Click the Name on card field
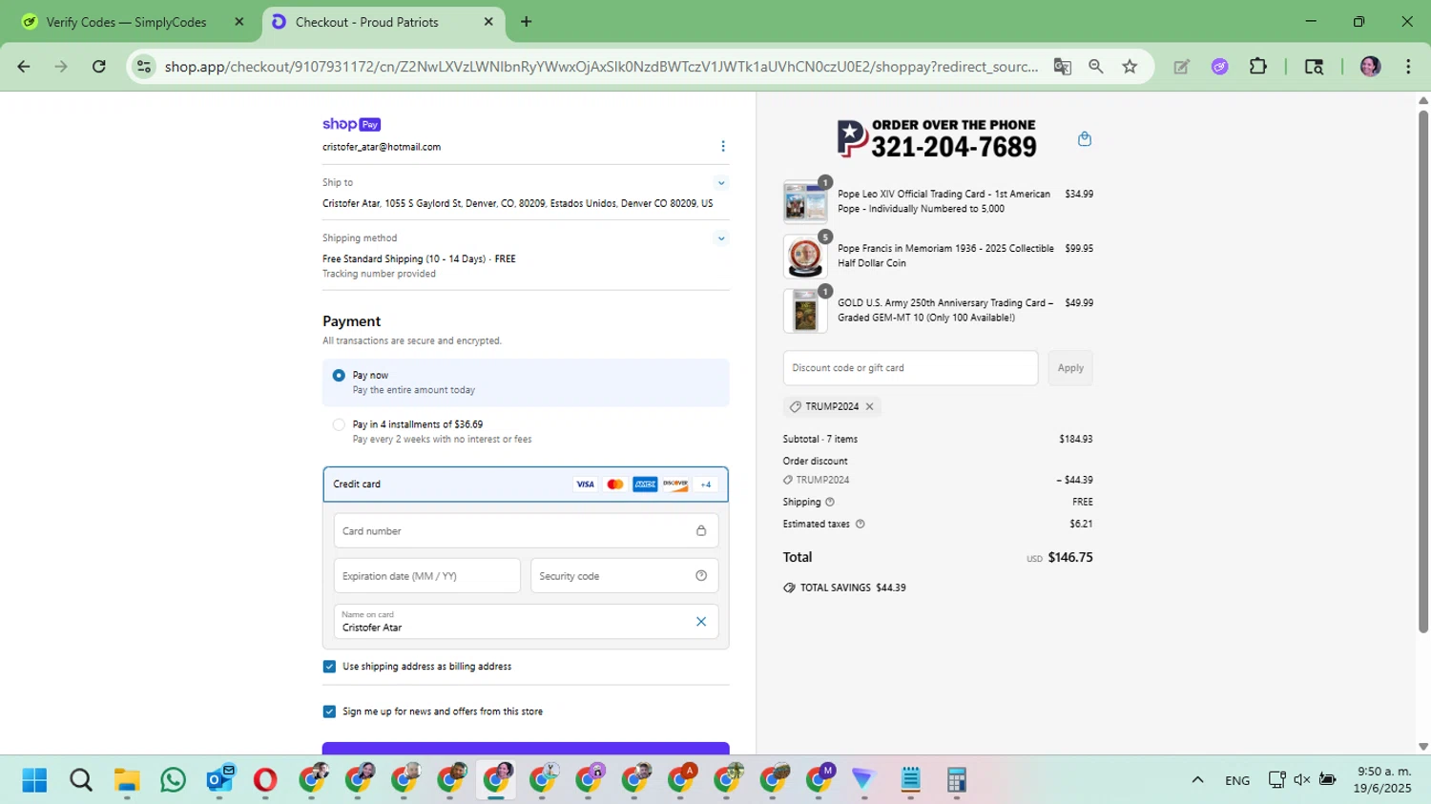The width and height of the screenshot is (1431, 804). tap(526, 622)
